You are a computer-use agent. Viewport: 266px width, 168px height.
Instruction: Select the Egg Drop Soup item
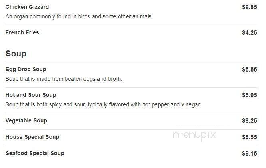click(26, 70)
